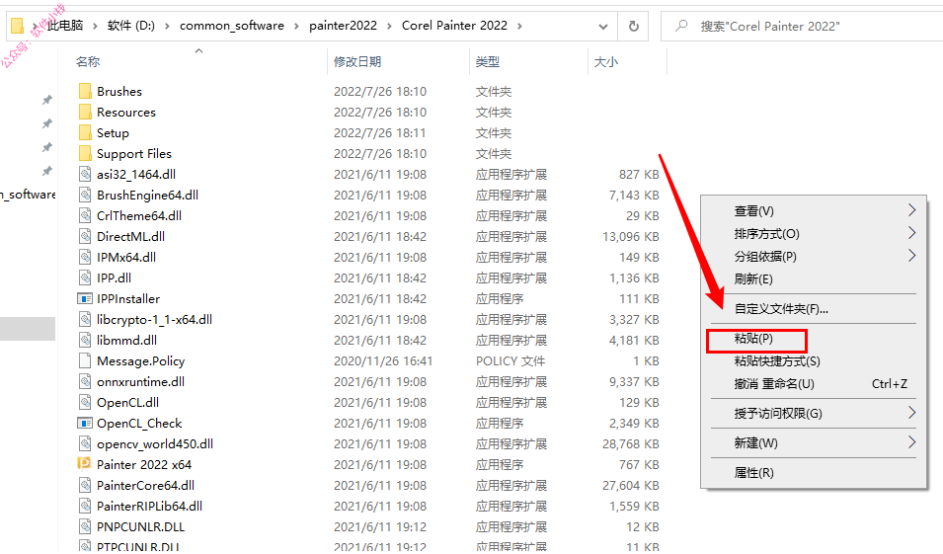The height and width of the screenshot is (554, 943).
Task: Expand chevron after Corel Painter 2022 breadcrumb
Action: [519, 26]
